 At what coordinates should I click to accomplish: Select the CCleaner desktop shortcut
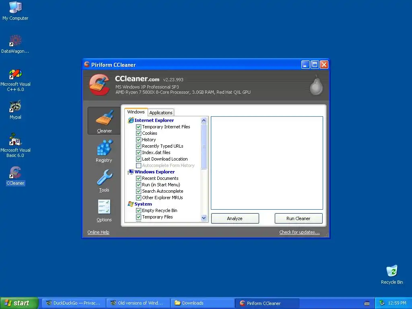[15, 176]
